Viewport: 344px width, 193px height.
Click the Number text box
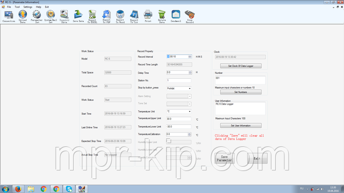tap(240, 80)
